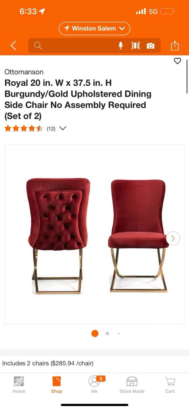Expand the Winston Salem store dropdown

click(94, 29)
